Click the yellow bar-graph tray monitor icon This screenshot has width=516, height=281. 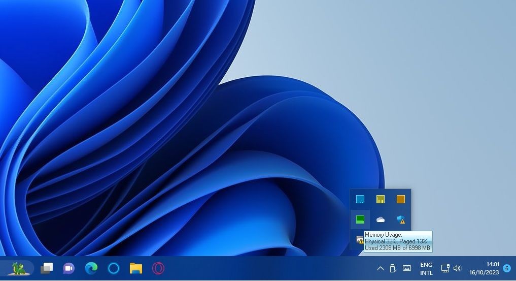coord(381,199)
